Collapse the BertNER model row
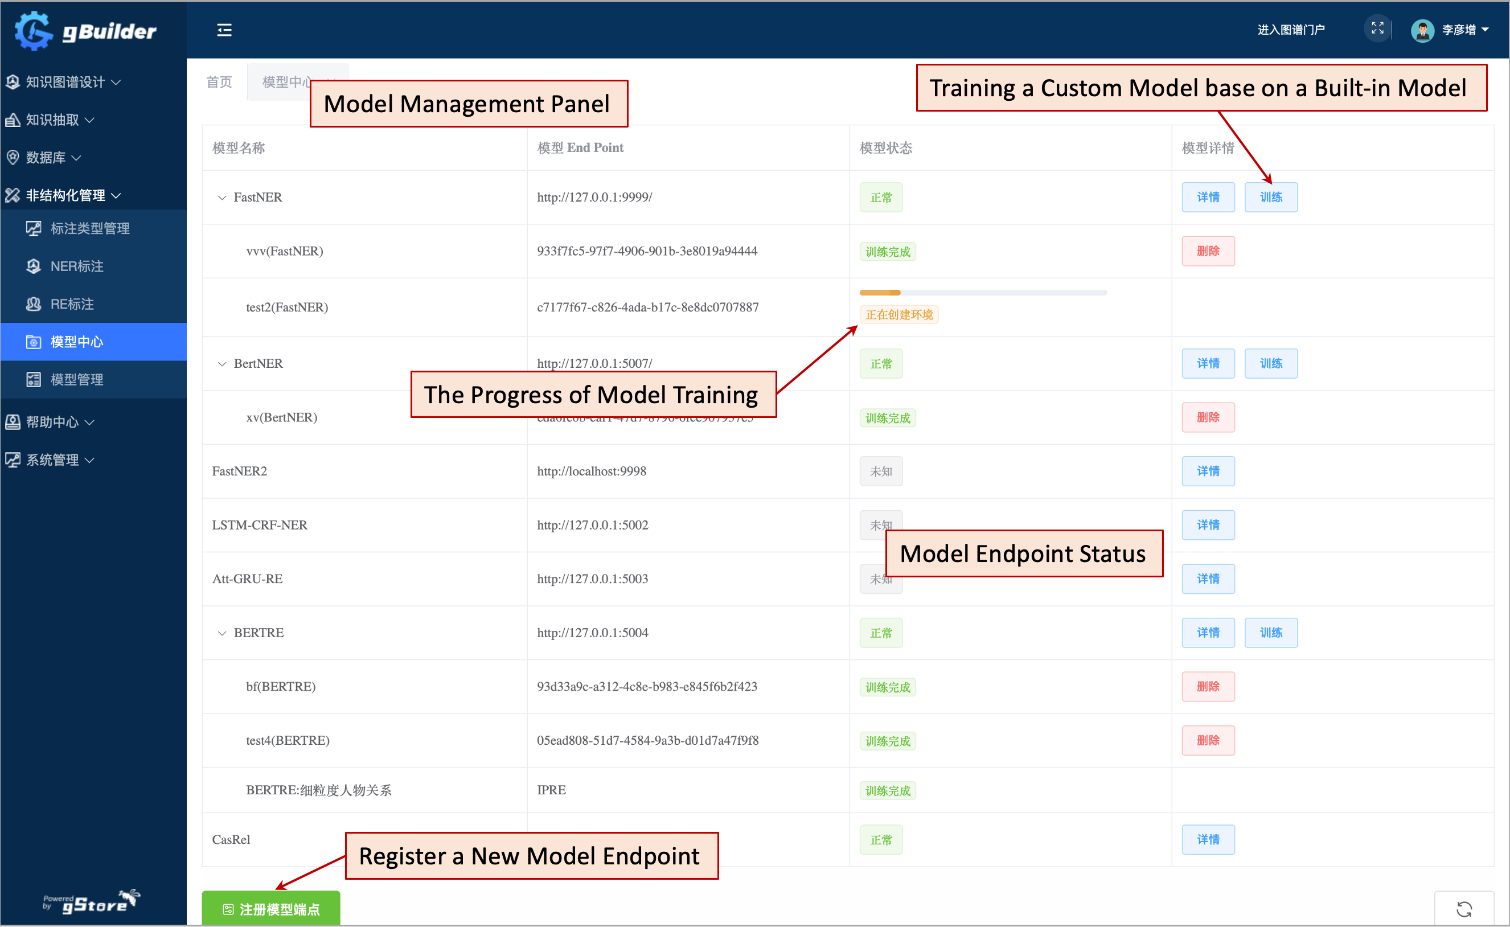Viewport: 1510px width, 927px height. point(222,364)
